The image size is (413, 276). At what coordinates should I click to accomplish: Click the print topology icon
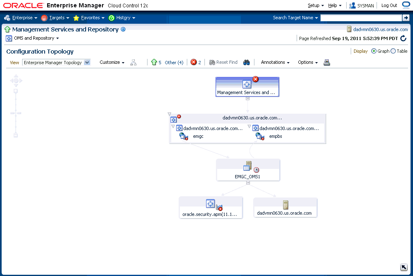coord(327,62)
